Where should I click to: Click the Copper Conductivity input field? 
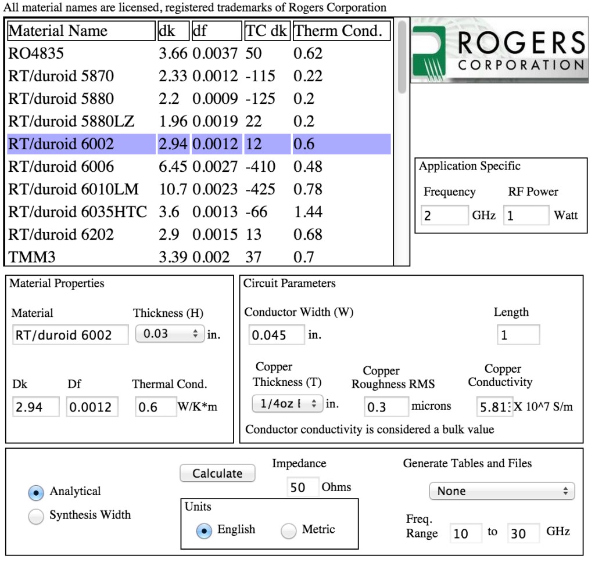point(494,407)
